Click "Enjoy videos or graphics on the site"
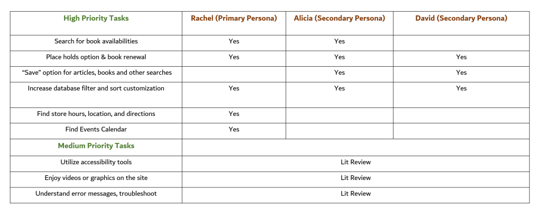This screenshot has height=216, width=541. 96,178
